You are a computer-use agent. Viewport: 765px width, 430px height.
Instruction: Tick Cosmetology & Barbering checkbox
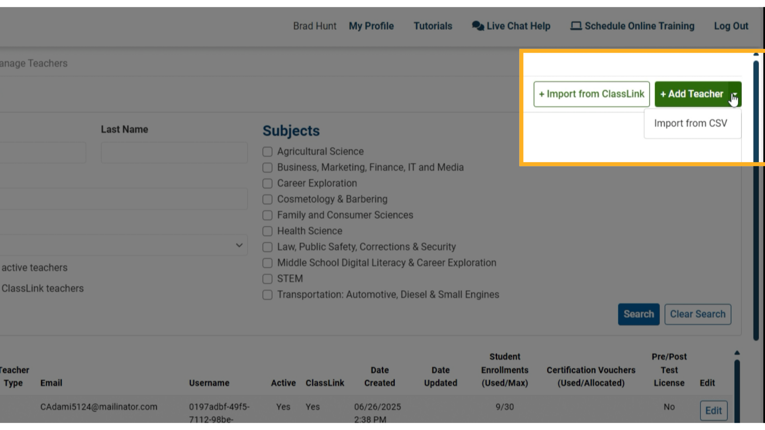(x=267, y=199)
